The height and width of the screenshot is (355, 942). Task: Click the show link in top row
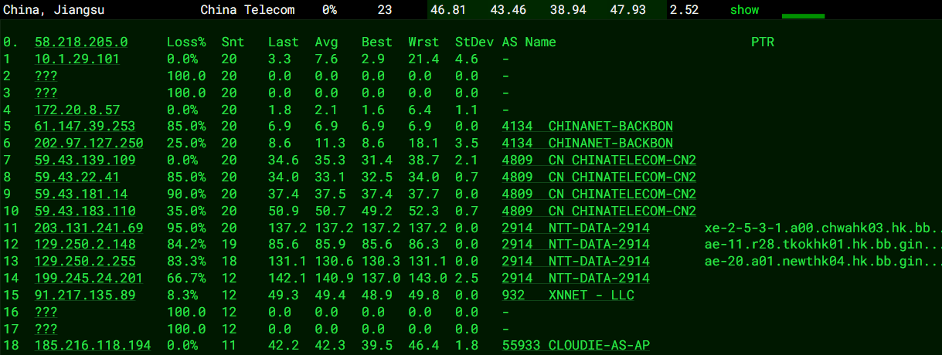point(744,10)
